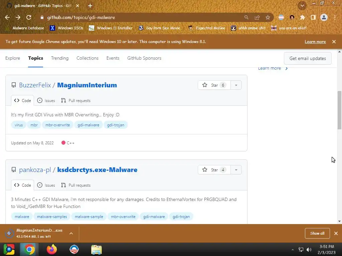Toggle the browser side panel icon
This screenshot has width=342, height=256.
pos(313,17)
